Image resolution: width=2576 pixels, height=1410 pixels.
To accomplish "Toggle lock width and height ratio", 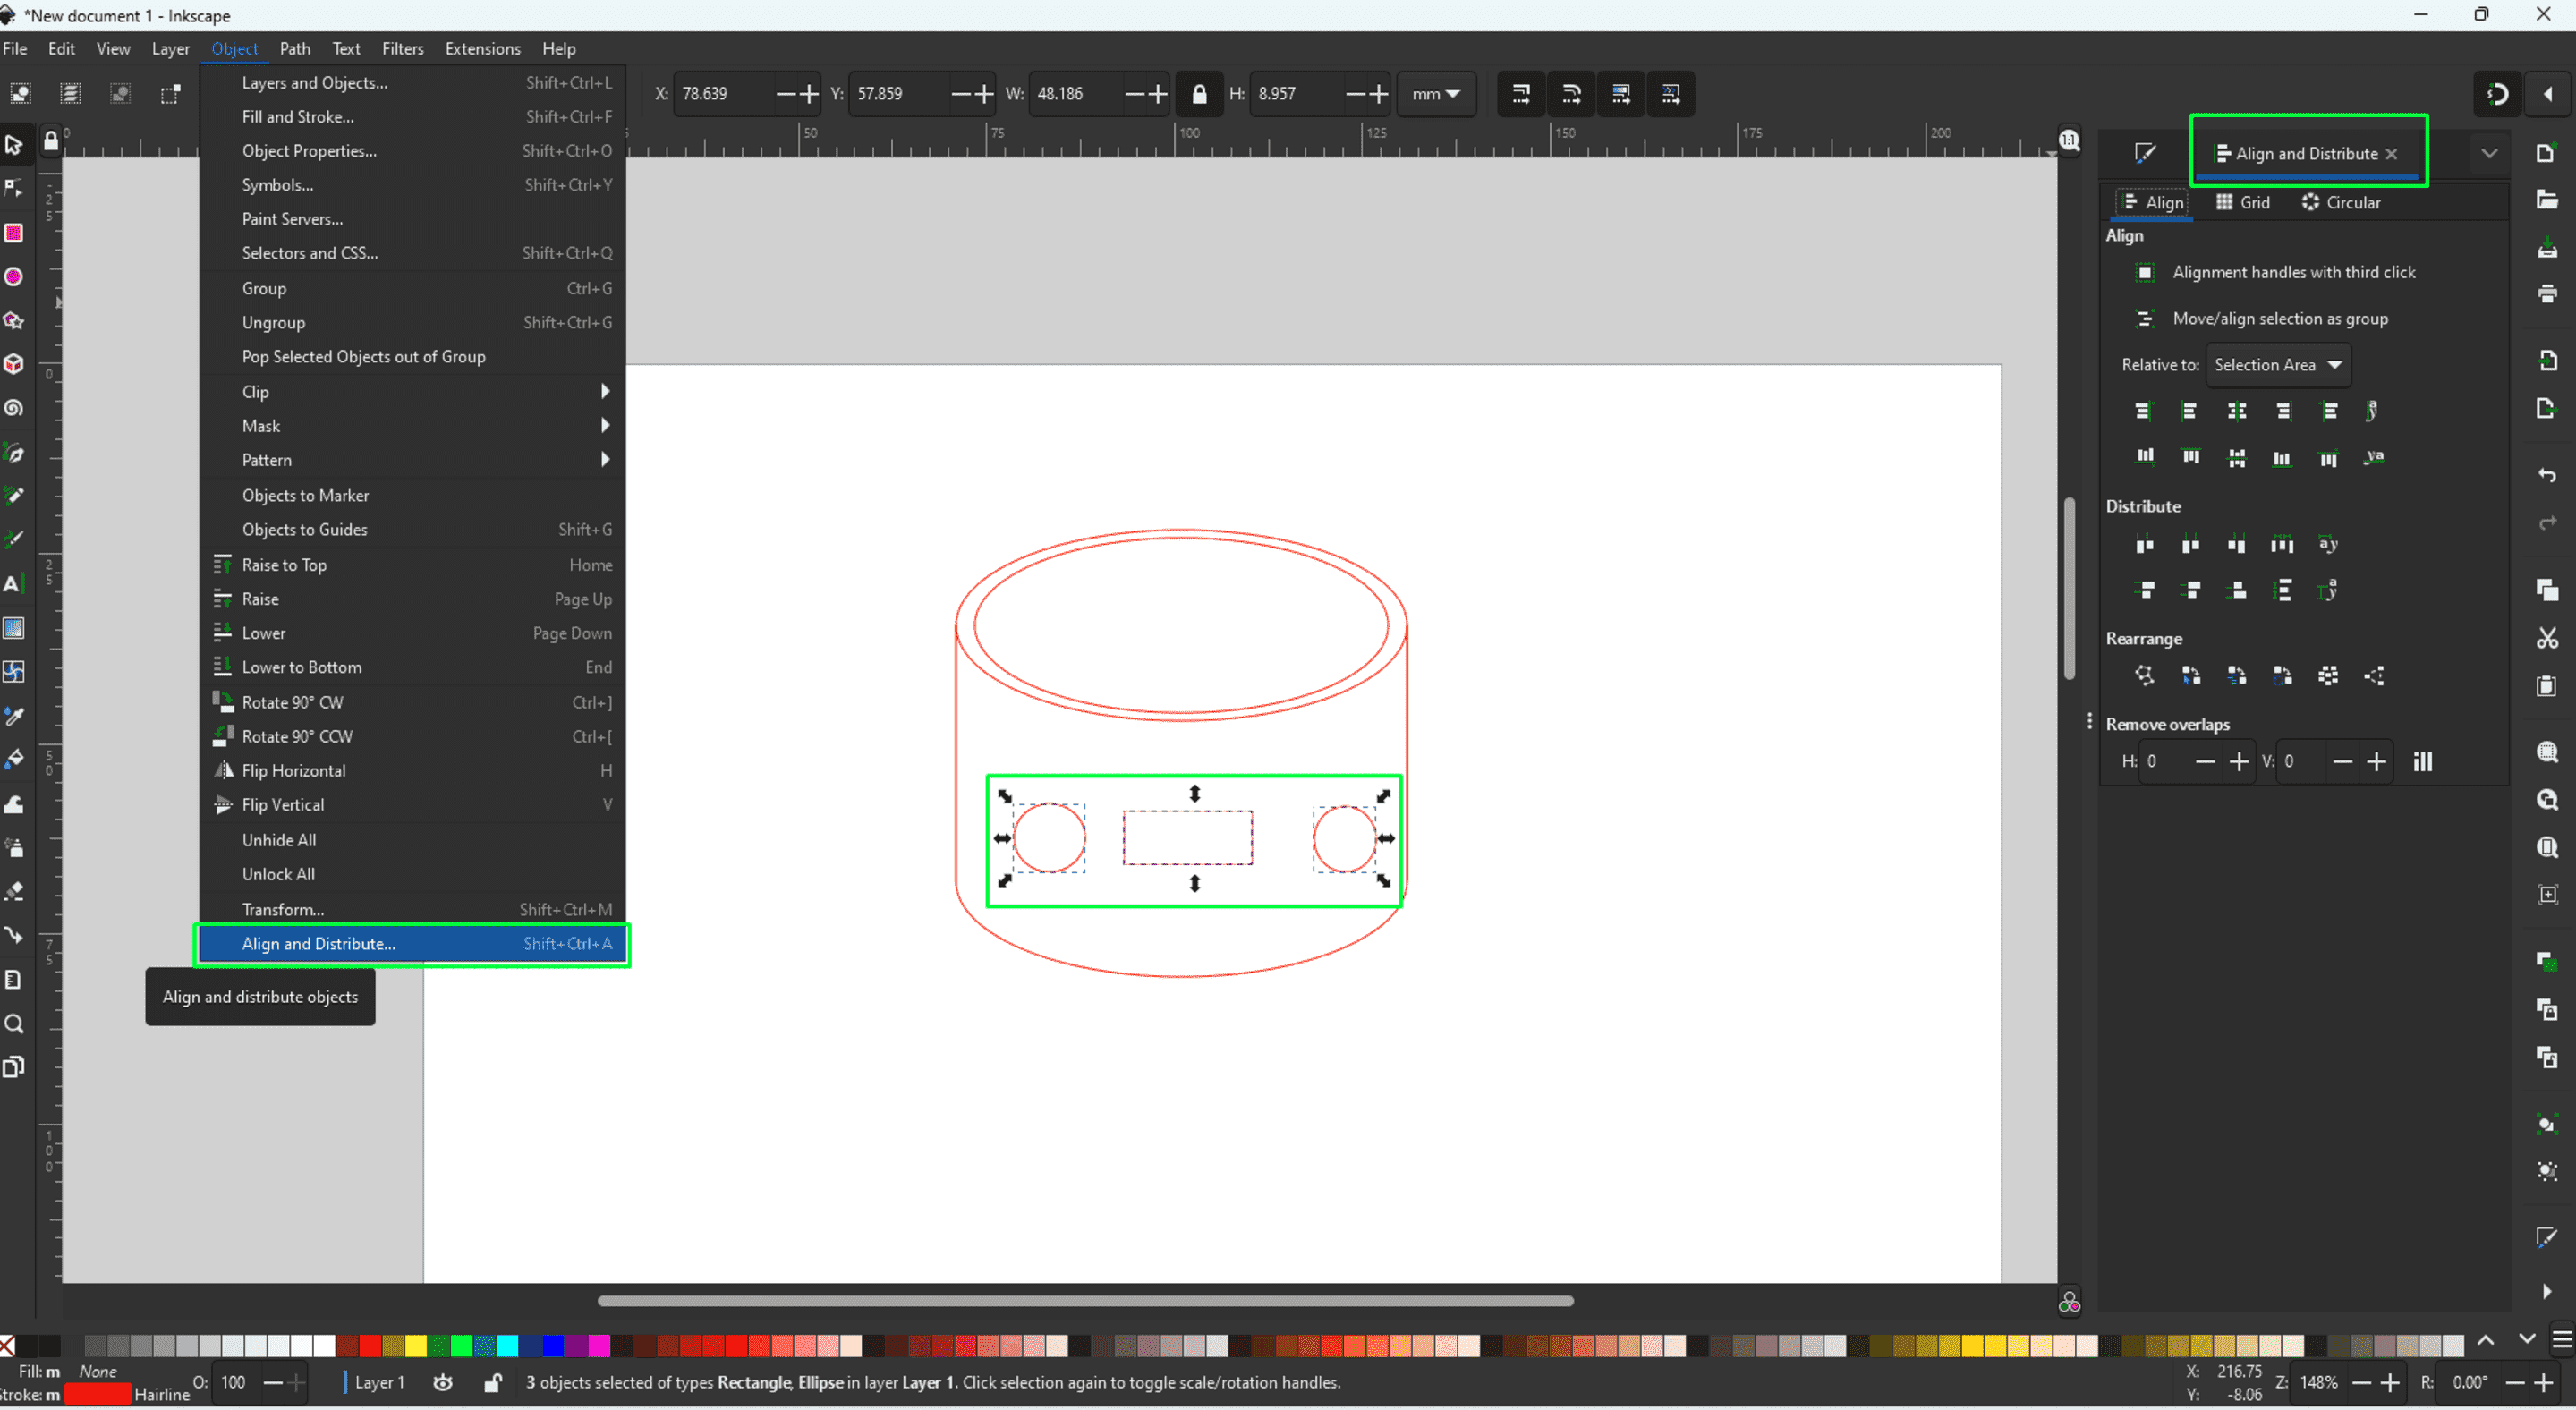I will pyautogui.click(x=1198, y=94).
